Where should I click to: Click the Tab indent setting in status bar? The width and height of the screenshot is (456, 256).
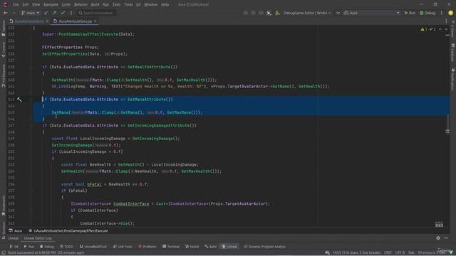pos(411,252)
